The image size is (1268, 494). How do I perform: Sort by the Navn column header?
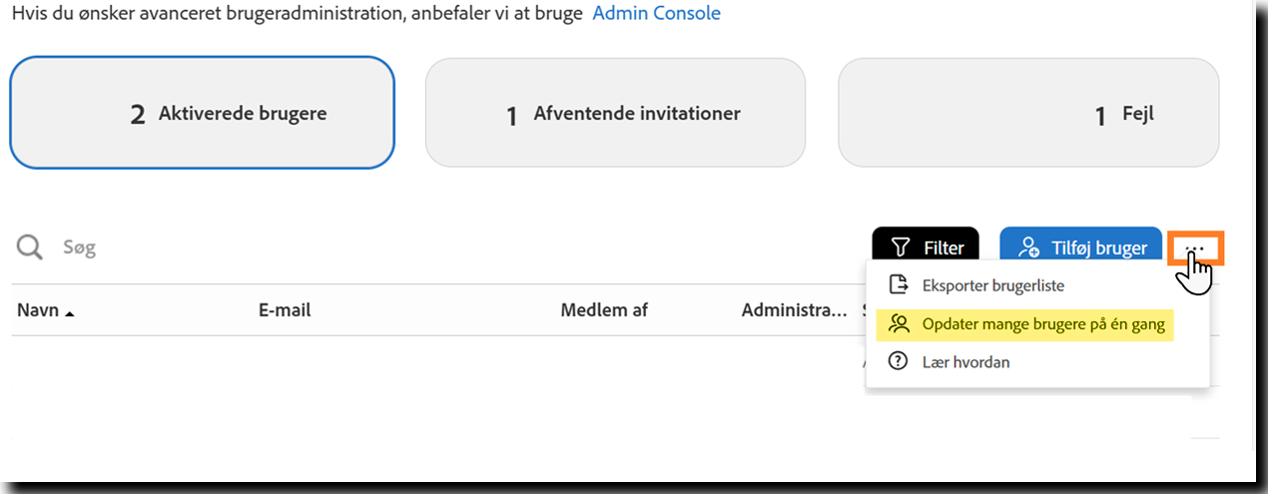pyautogui.click(x=37, y=310)
